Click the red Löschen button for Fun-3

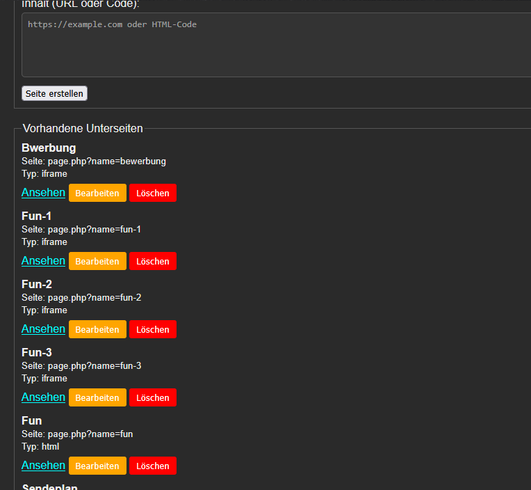pyautogui.click(x=153, y=397)
